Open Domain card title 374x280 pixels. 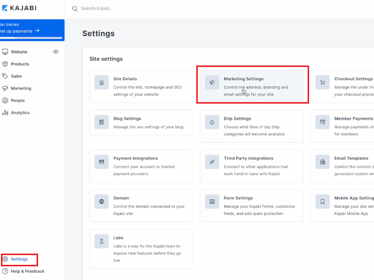click(121, 198)
